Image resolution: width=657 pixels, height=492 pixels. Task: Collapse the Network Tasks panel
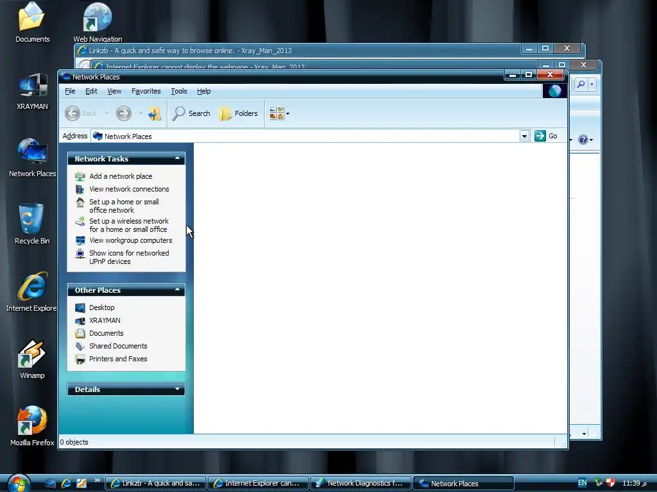tap(177, 159)
